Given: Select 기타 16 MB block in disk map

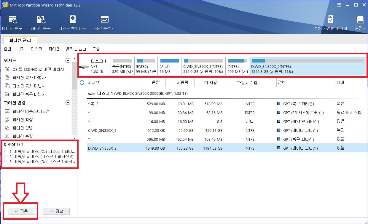Looking at the screenshot, I should click(169, 66).
